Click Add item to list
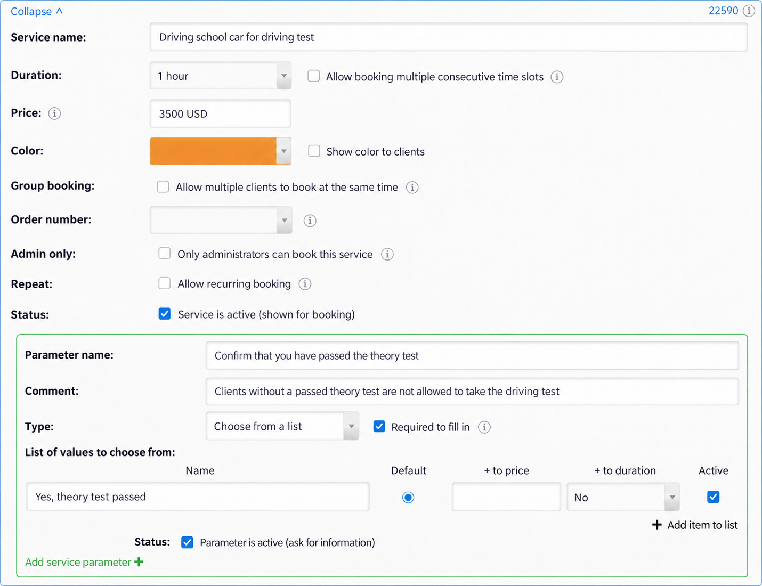Screen dimensions: 762x586 [x=695, y=525]
